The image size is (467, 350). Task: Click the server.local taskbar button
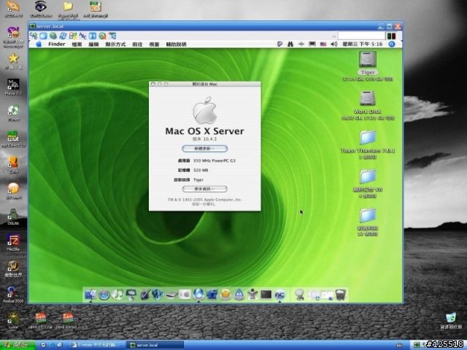(155, 345)
